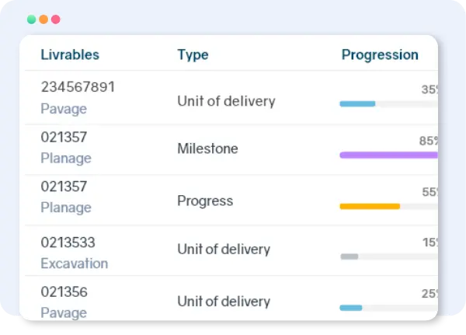Click Planage label in Milestone row
466x335 pixels.
pos(66,158)
